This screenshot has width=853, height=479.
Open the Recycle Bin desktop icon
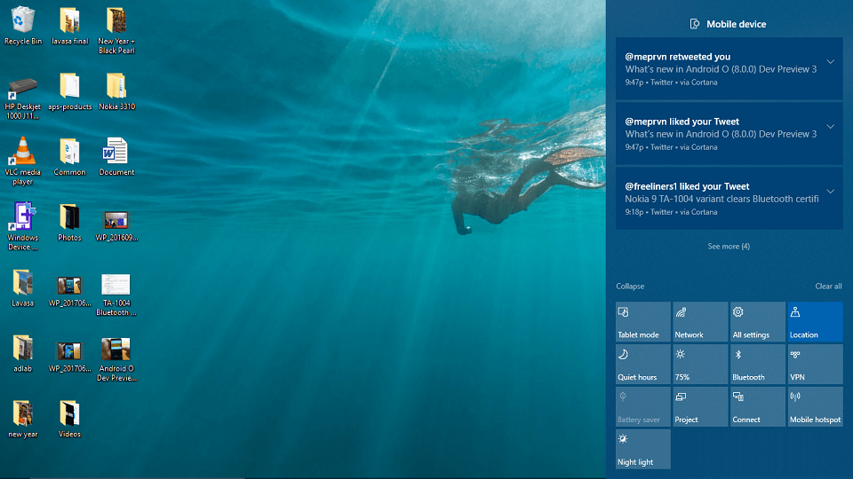click(x=23, y=26)
